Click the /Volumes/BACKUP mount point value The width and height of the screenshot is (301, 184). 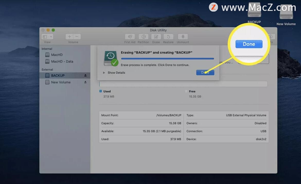[169, 115]
